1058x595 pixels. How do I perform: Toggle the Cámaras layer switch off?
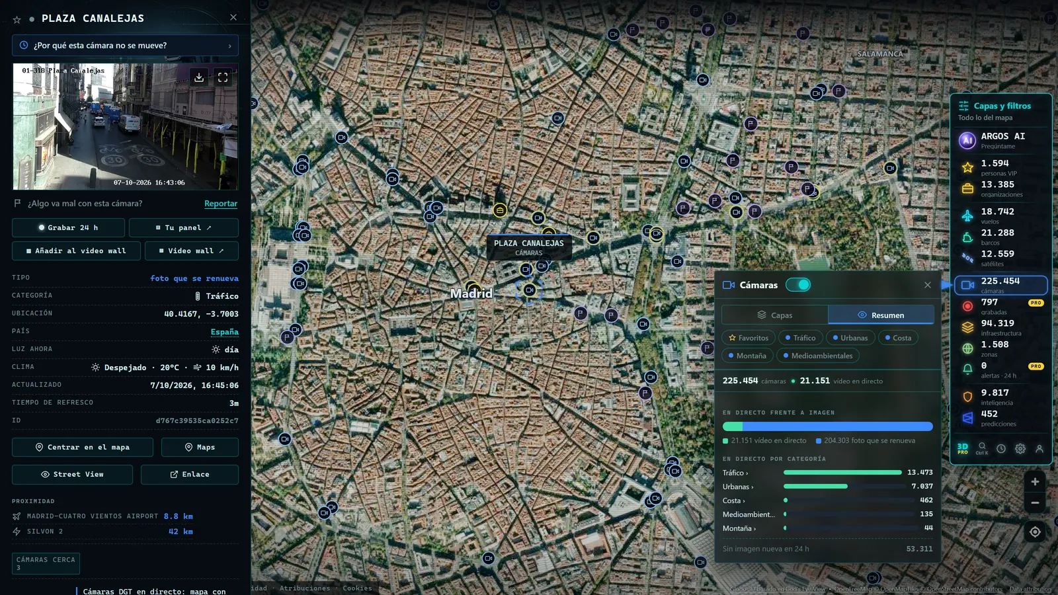pyautogui.click(x=798, y=285)
